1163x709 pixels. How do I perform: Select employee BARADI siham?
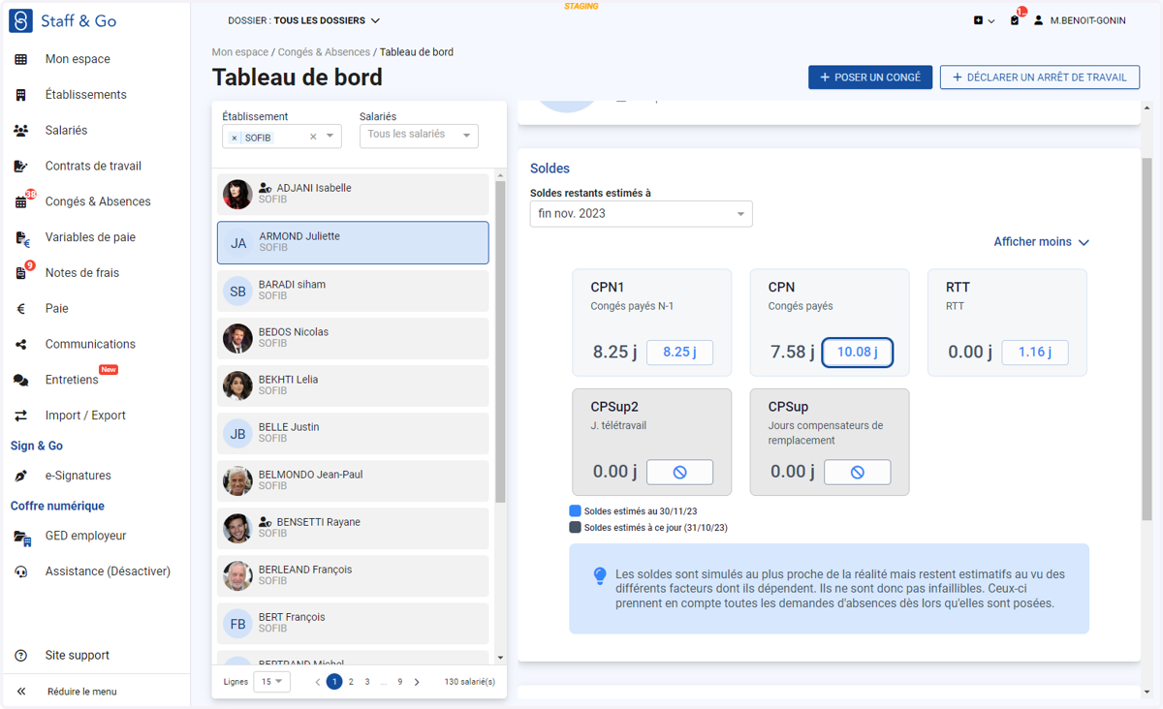pyautogui.click(x=353, y=291)
